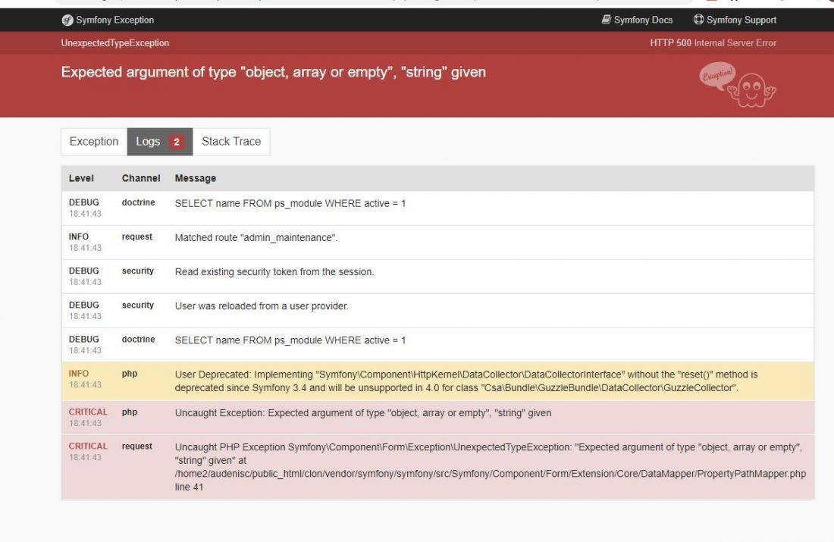Select the Matched route "admin_maintenance" message
The height and width of the screenshot is (542, 834).
click(256, 238)
